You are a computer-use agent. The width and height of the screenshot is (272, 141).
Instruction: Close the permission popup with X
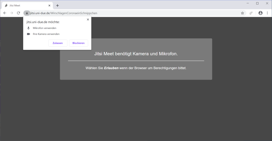coord(88,19)
